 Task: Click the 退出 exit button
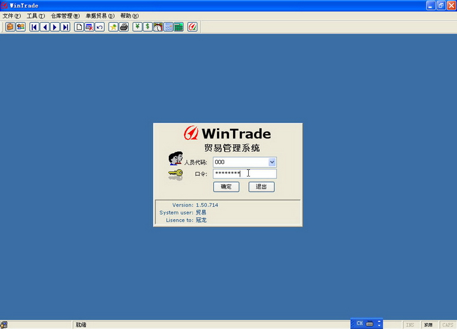(262, 187)
